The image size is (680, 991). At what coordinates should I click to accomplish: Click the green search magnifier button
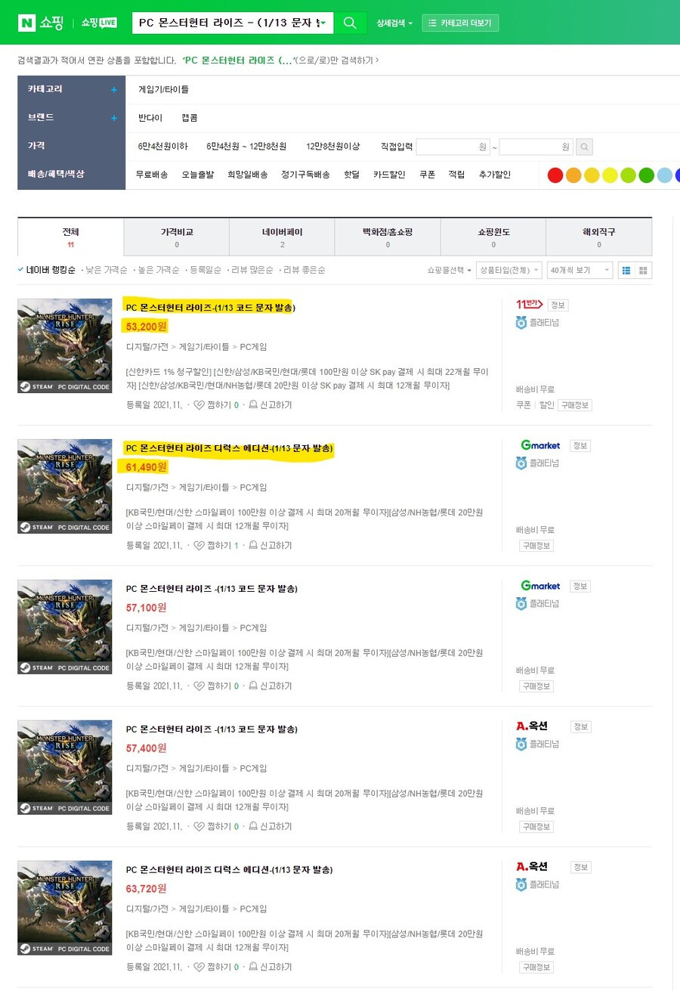350,23
